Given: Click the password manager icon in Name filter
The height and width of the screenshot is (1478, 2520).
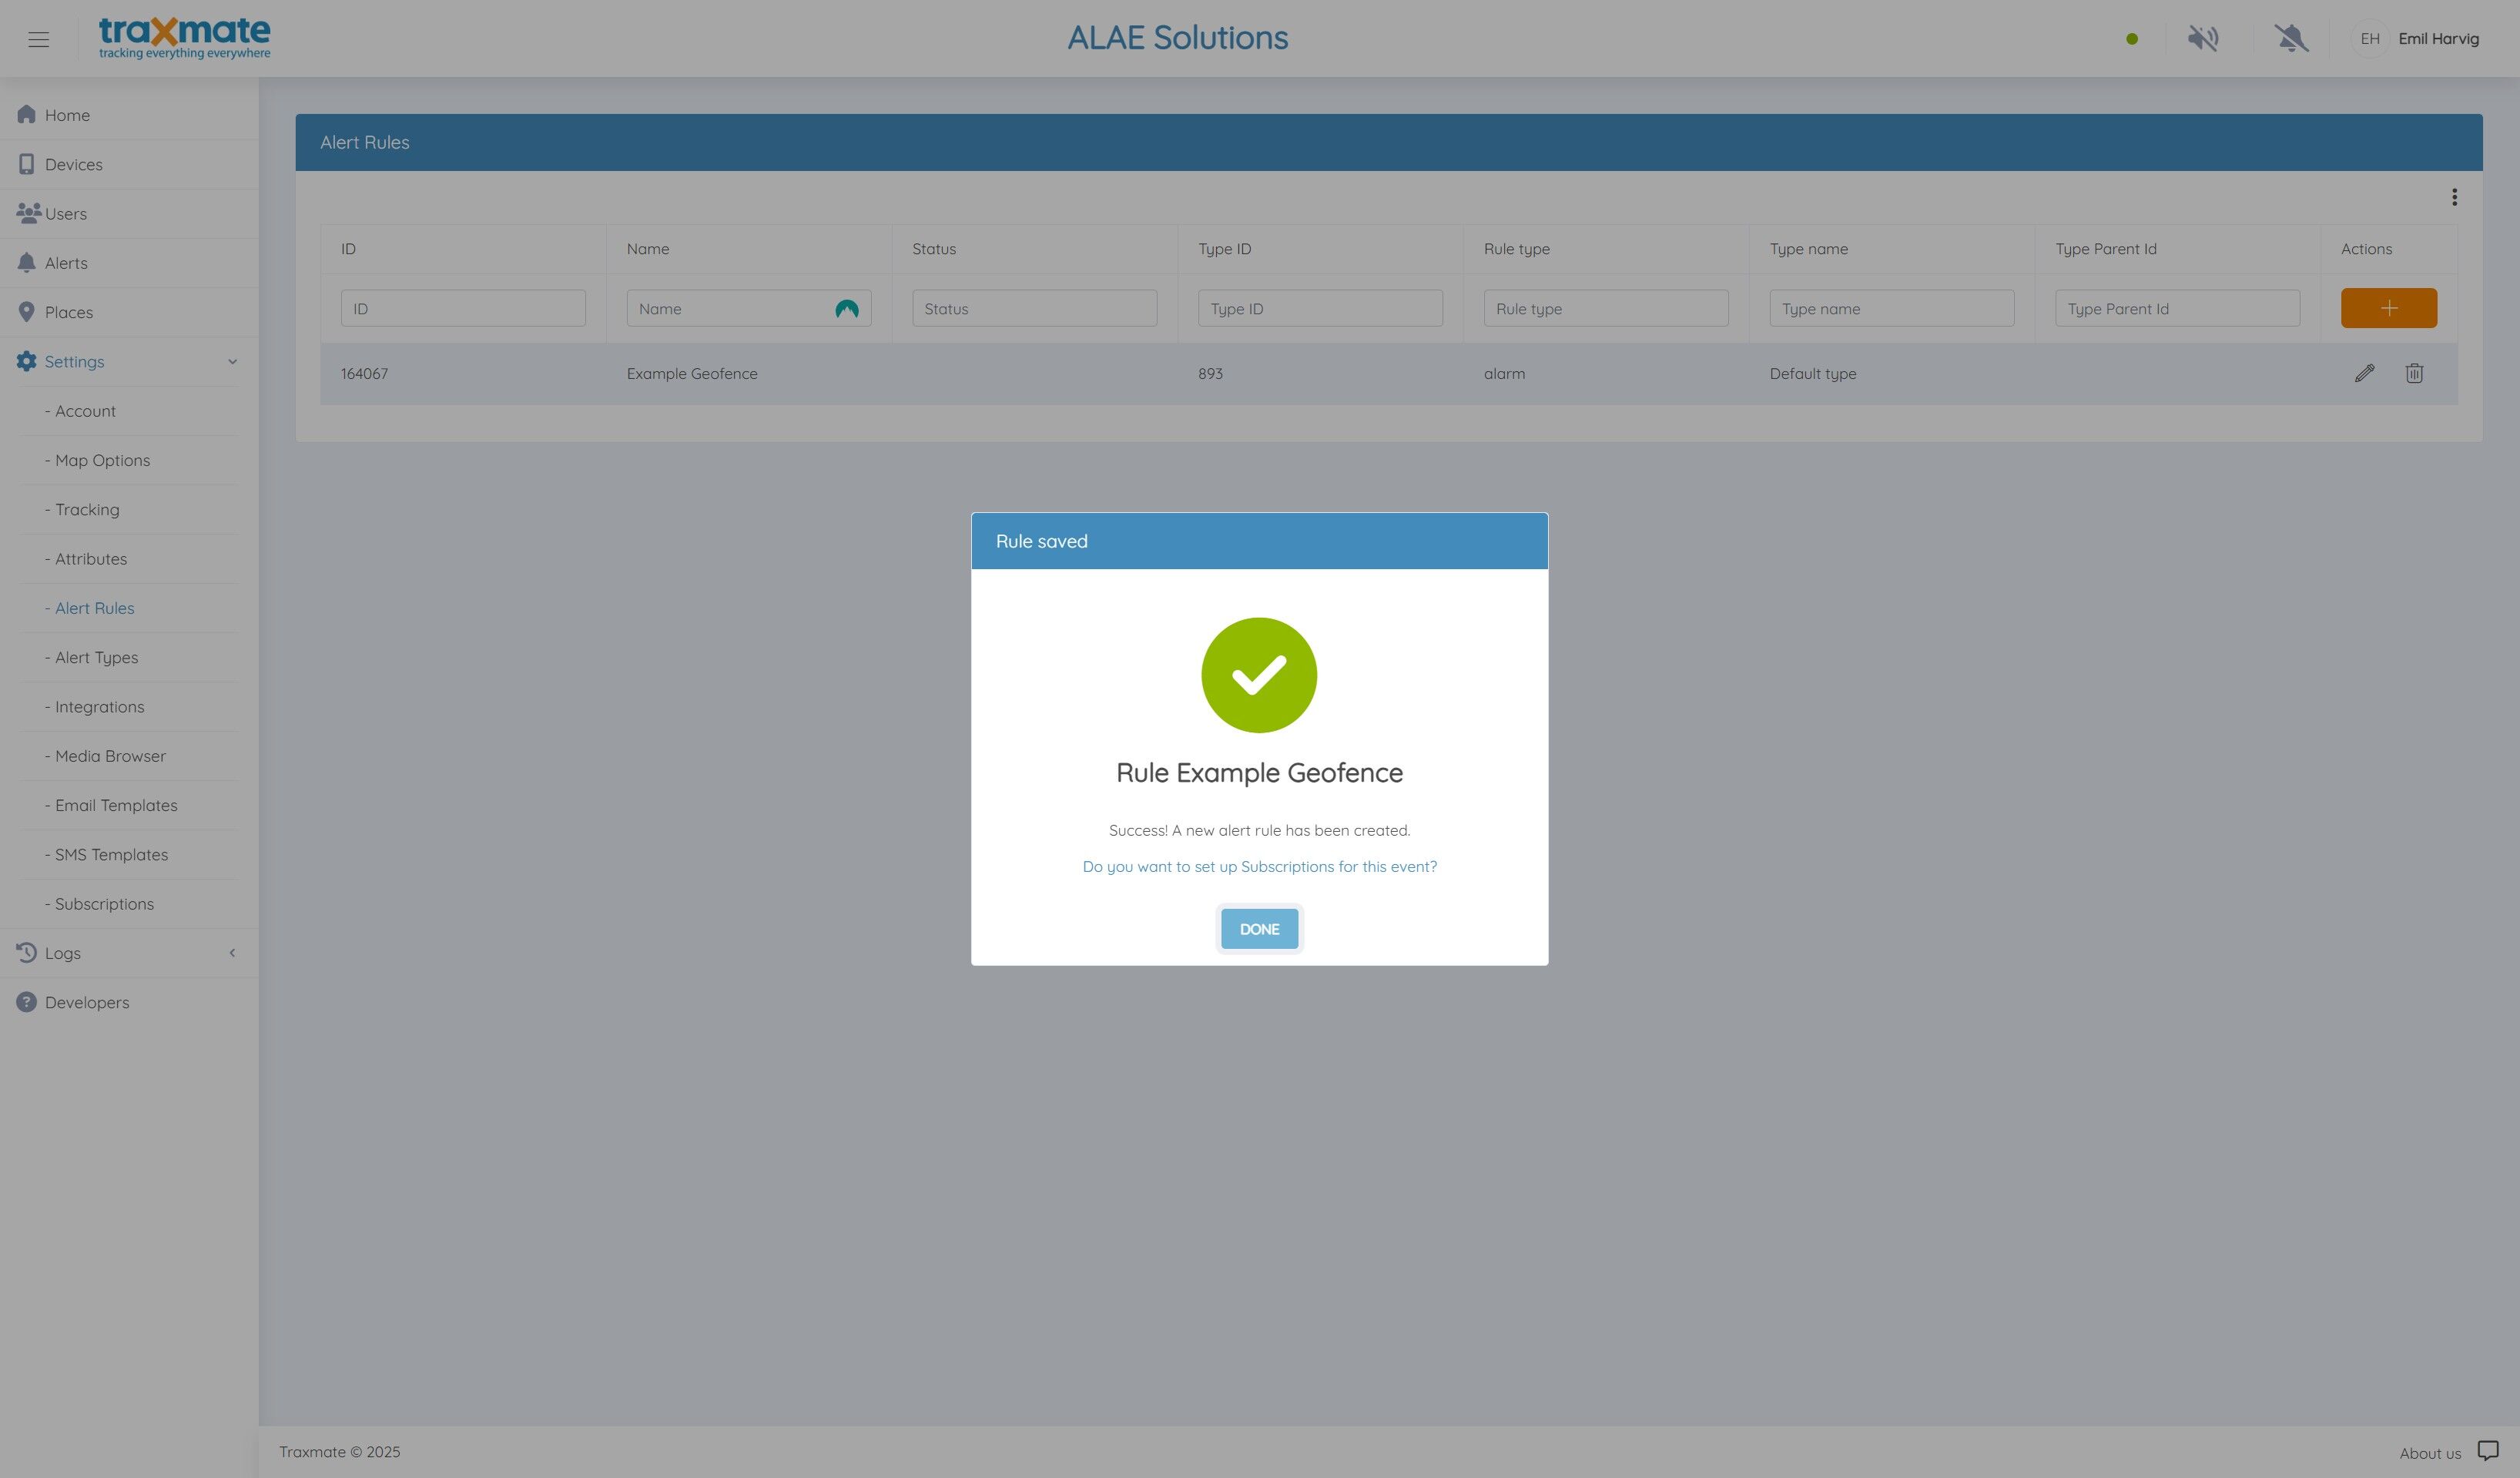Looking at the screenshot, I should click(x=847, y=309).
